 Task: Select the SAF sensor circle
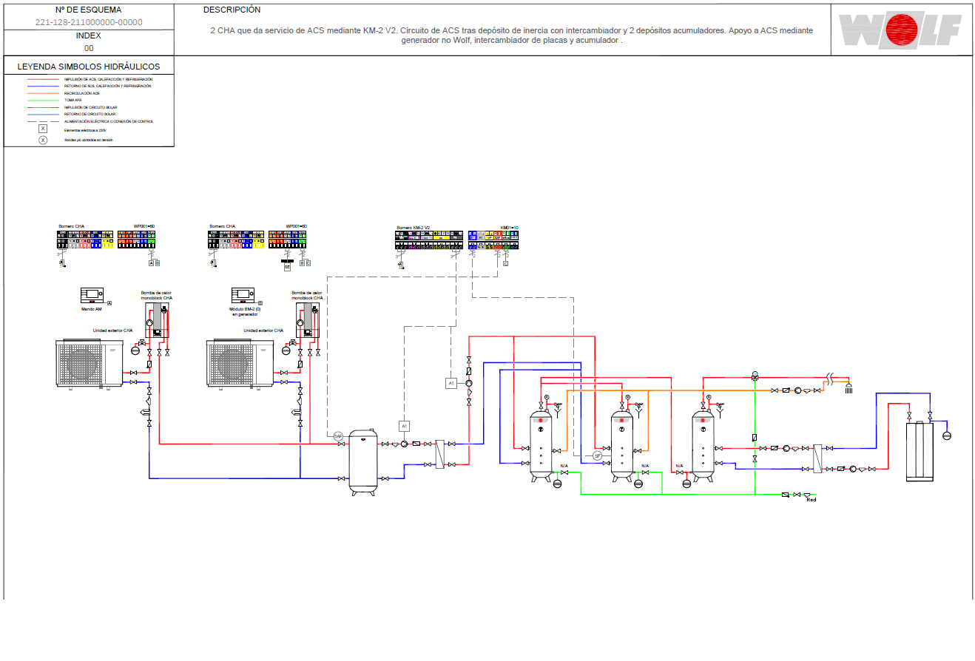point(338,436)
